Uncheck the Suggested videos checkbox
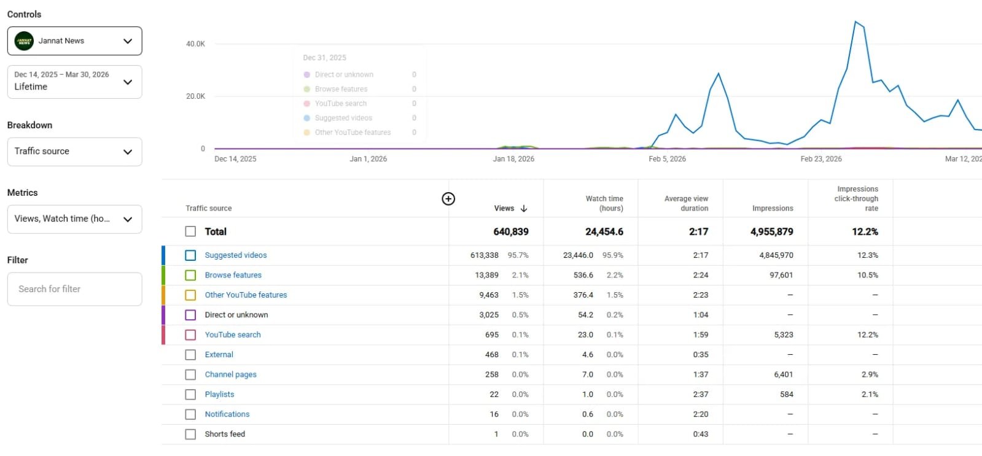Viewport: 982px width, 456px height. tap(190, 255)
